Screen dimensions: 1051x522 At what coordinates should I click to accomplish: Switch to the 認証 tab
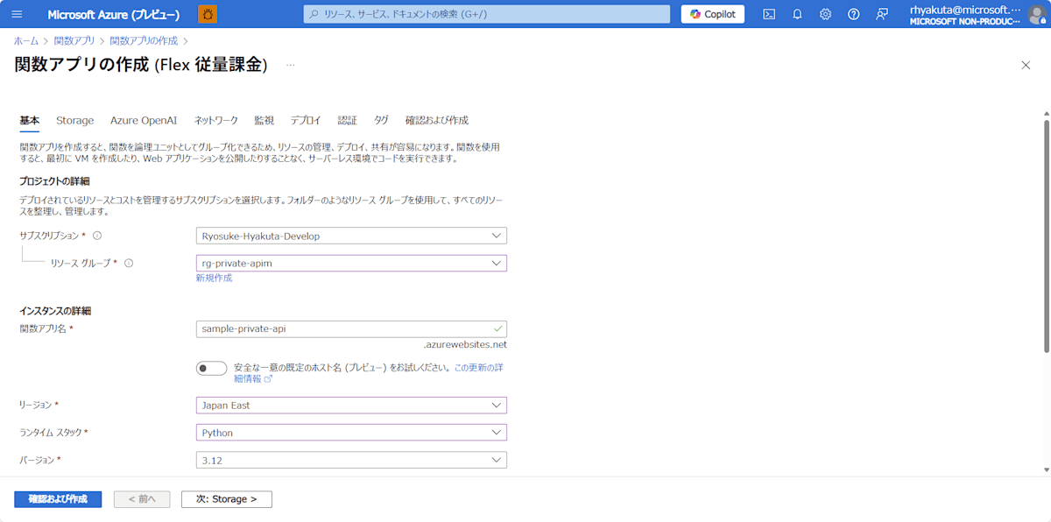pyautogui.click(x=348, y=120)
